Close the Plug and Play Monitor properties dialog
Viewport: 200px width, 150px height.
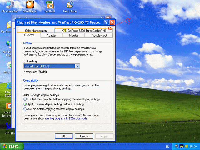pos(112,22)
